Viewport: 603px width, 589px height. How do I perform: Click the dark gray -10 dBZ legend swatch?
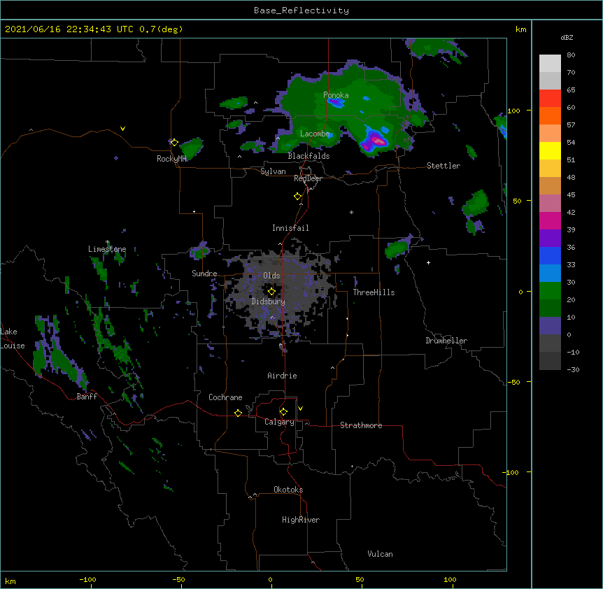pos(550,361)
